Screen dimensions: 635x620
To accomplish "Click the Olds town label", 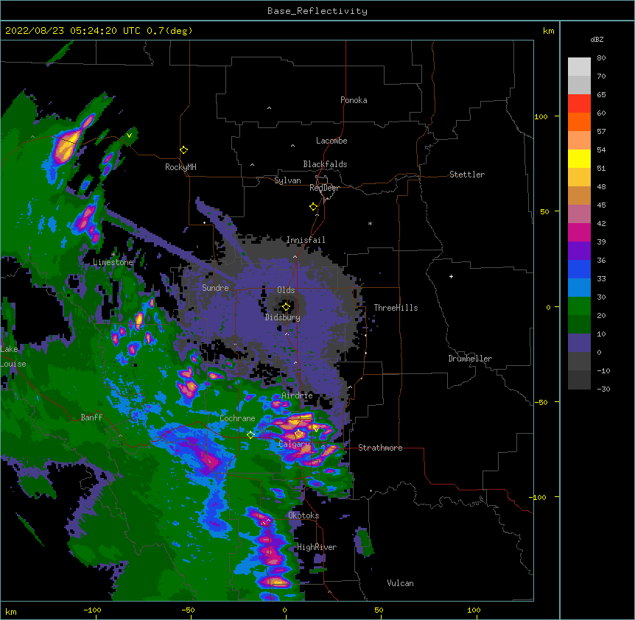I will click(286, 290).
